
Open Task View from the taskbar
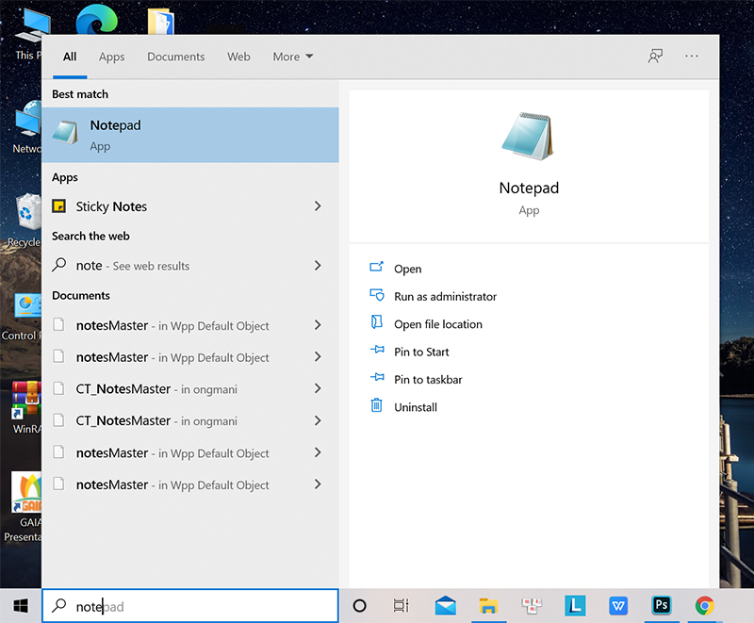tap(401, 606)
